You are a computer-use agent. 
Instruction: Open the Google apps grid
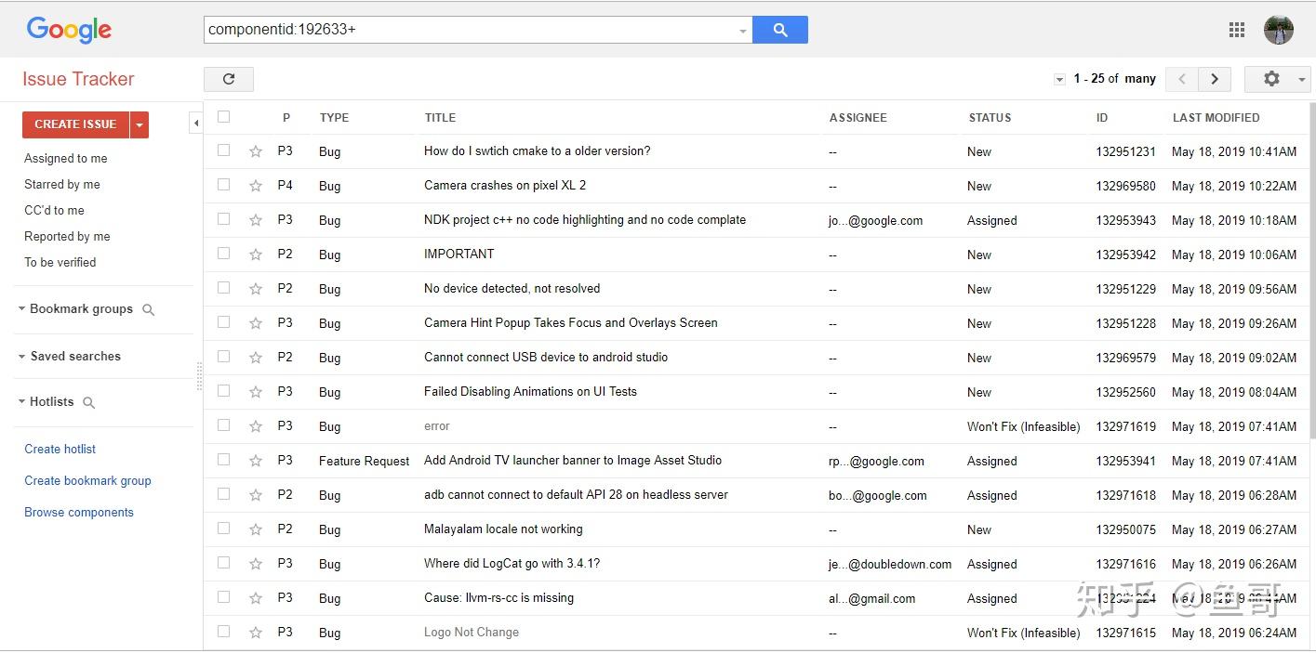click(x=1237, y=30)
